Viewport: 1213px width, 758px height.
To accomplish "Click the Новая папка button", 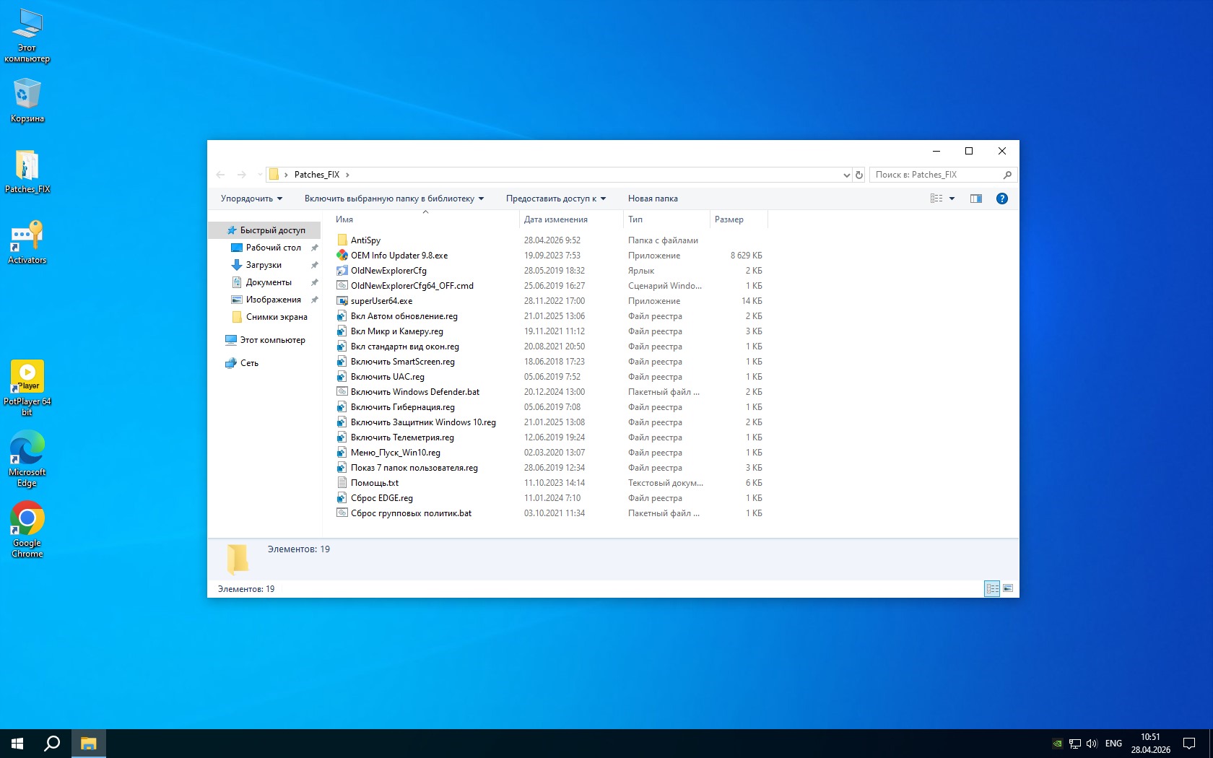I will [653, 199].
